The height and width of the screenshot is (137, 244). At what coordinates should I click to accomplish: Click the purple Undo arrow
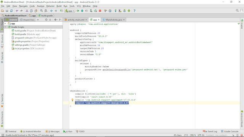17,11
